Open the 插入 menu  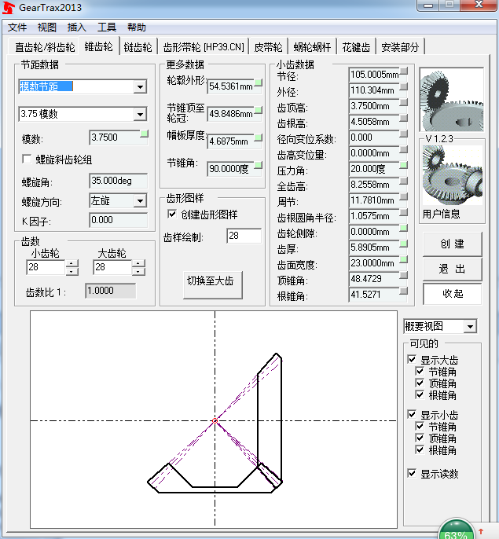[x=77, y=27]
